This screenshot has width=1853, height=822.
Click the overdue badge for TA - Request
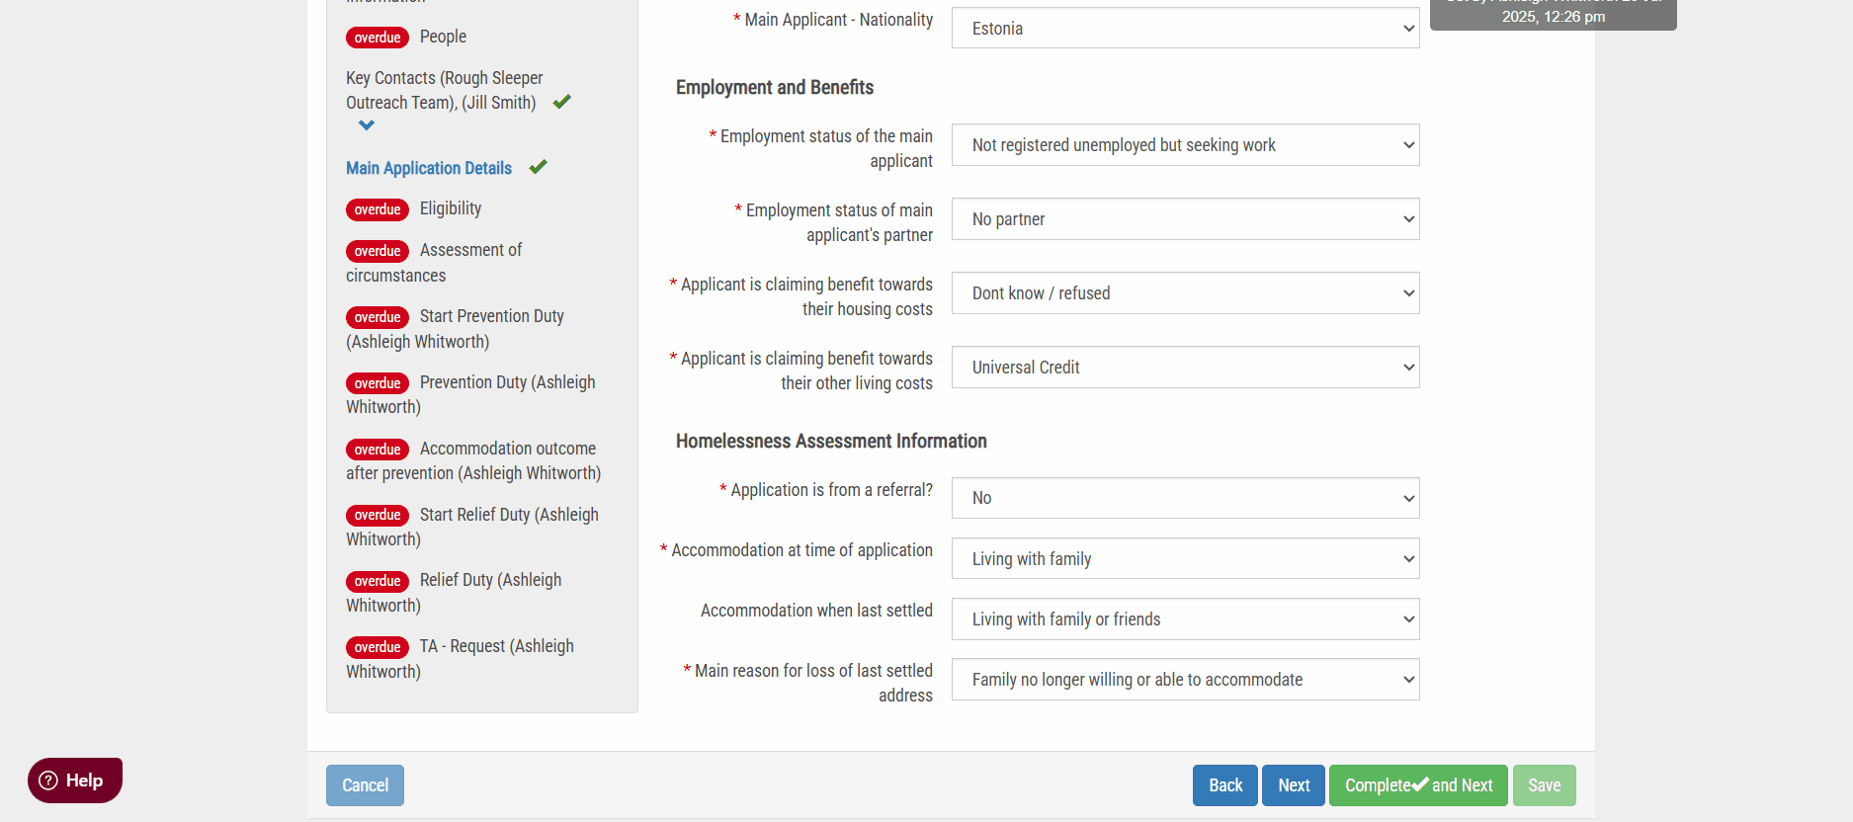(x=378, y=647)
